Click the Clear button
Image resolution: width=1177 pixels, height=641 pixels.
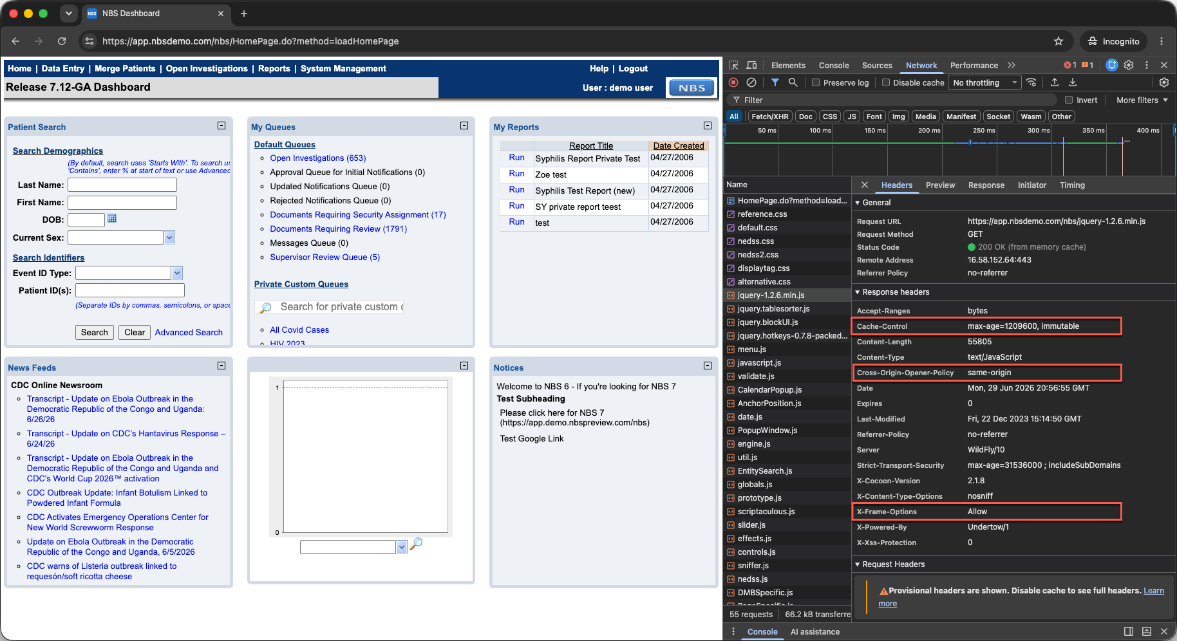(135, 332)
